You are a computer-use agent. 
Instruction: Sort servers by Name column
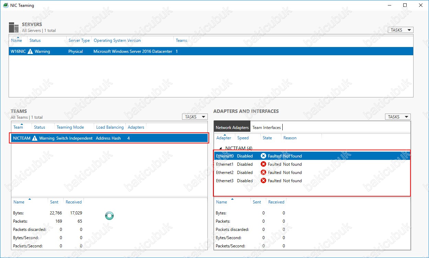16,40
